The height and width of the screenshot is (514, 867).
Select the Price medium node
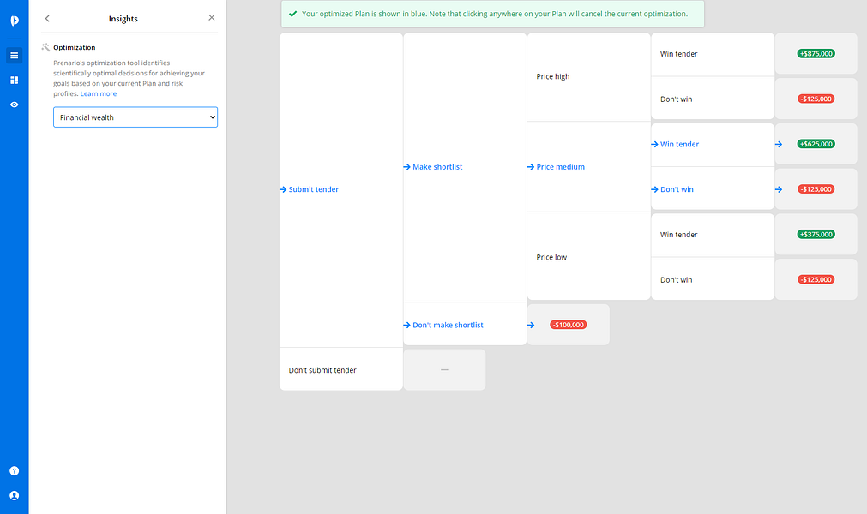pos(589,167)
